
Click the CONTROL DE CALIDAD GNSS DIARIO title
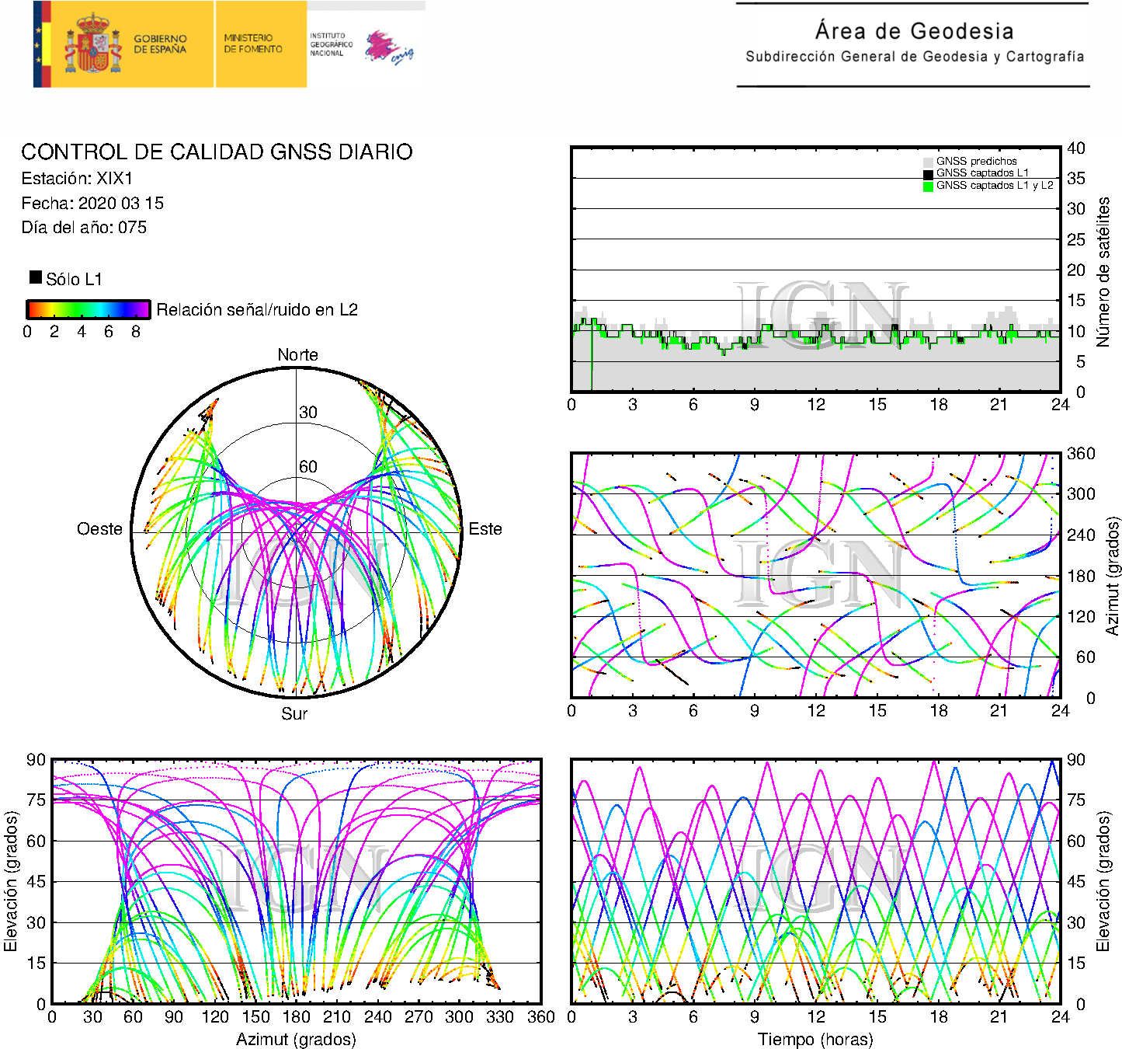click(x=217, y=152)
